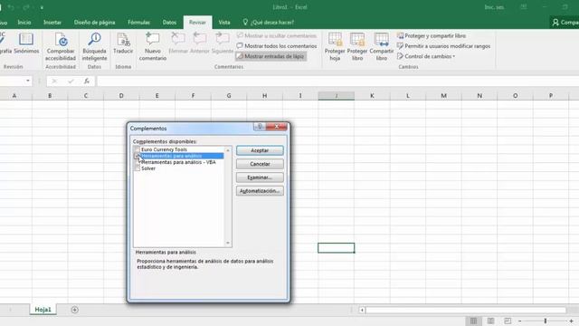Click Aceptar in Complementos dialog
Image resolution: width=579 pixels, height=326 pixels.
tap(260, 150)
